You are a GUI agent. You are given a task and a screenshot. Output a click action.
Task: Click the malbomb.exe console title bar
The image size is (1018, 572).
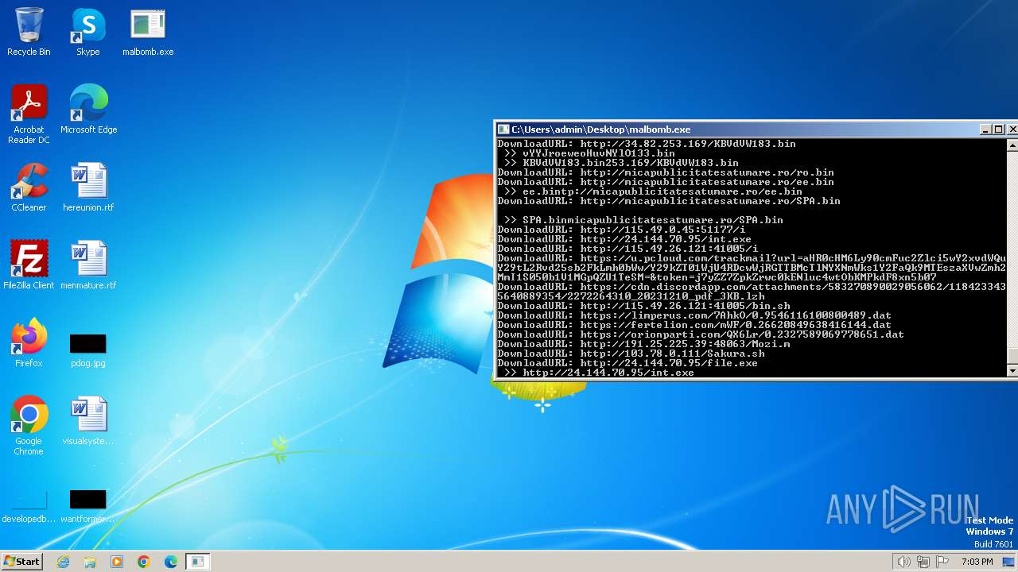(740, 129)
